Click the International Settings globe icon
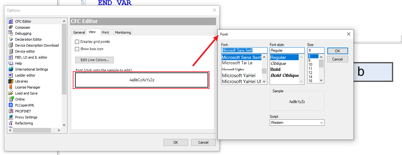Screen dimensions: 402x155 11,69
